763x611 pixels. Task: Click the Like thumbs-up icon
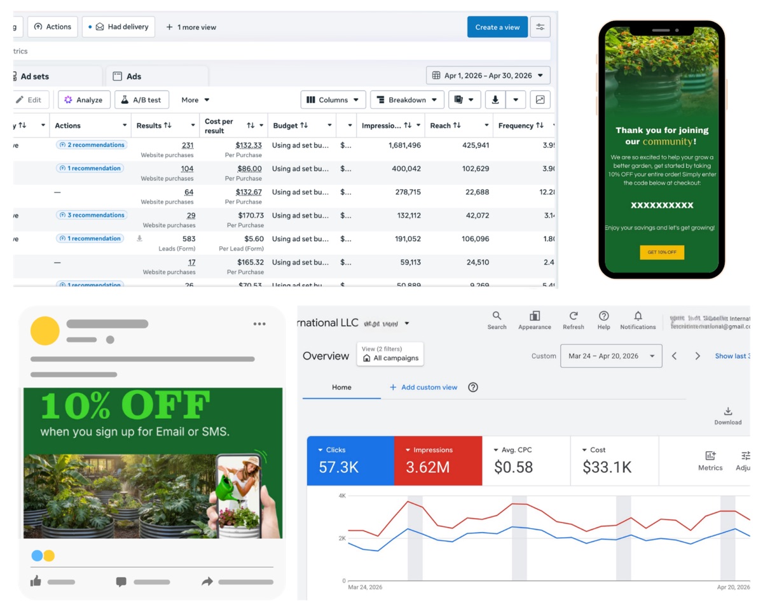tap(36, 581)
